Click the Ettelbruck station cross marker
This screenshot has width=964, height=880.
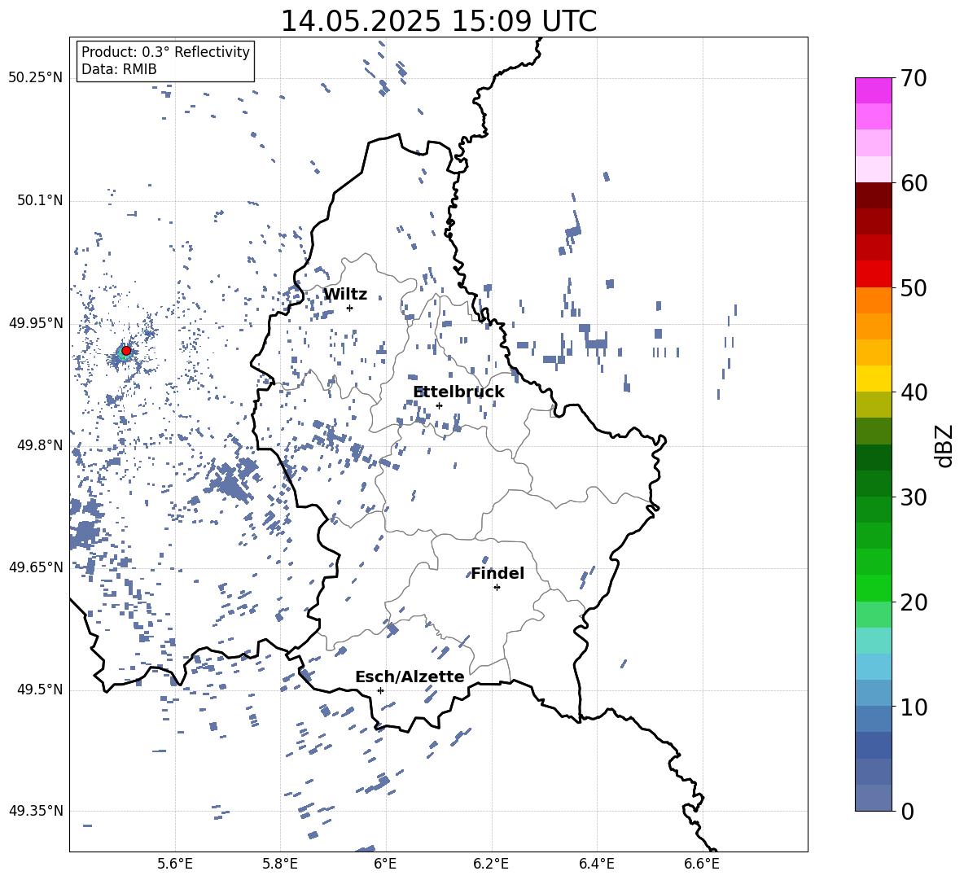439,405
